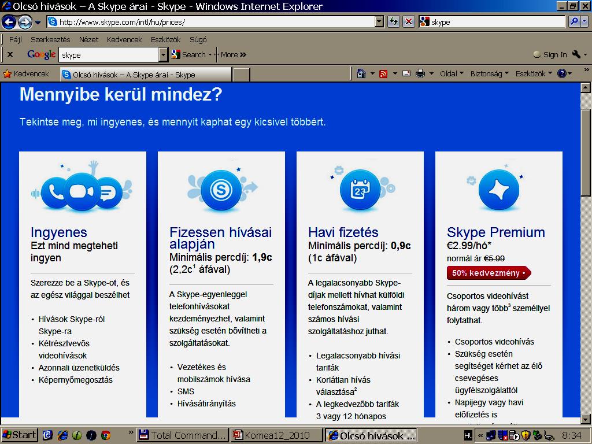The image size is (592, 444).
Task: Click the Internet Explorer quick launch icon
Action: pos(62,435)
